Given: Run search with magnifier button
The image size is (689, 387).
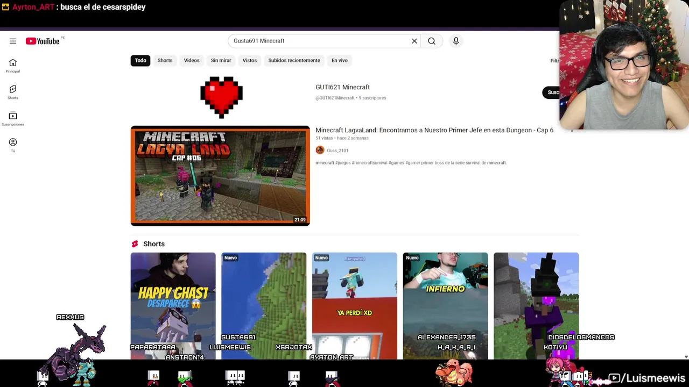Looking at the screenshot, I should point(432,41).
